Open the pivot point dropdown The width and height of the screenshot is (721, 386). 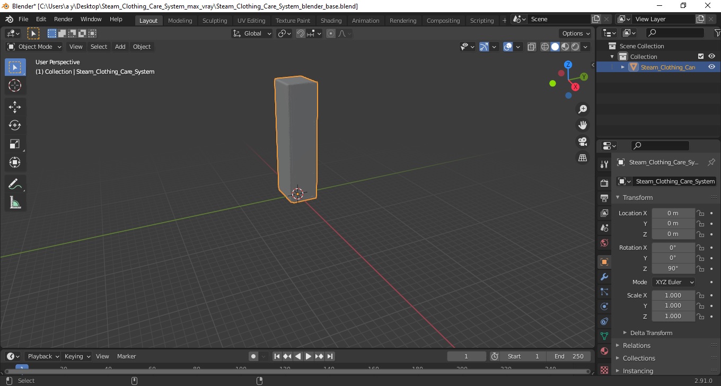coord(285,33)
